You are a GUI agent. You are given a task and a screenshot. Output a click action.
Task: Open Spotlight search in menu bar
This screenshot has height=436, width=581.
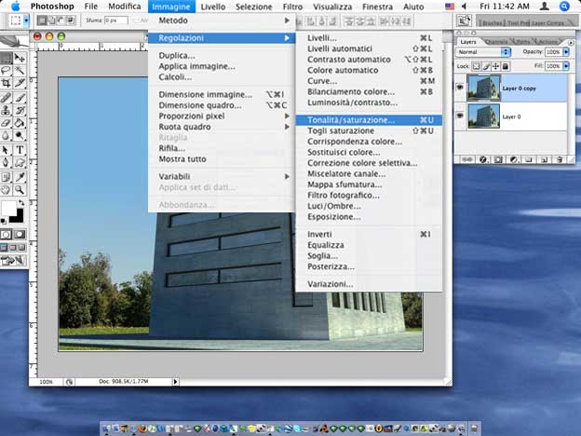(564, 7)
